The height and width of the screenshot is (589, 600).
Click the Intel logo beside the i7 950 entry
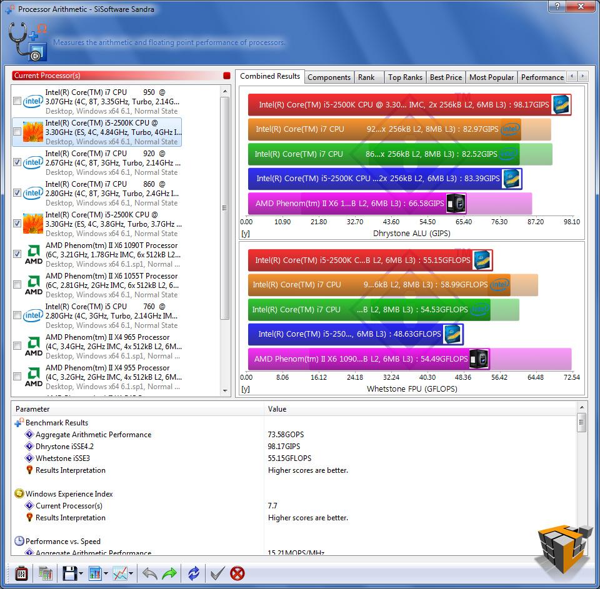tap(33, 101)
